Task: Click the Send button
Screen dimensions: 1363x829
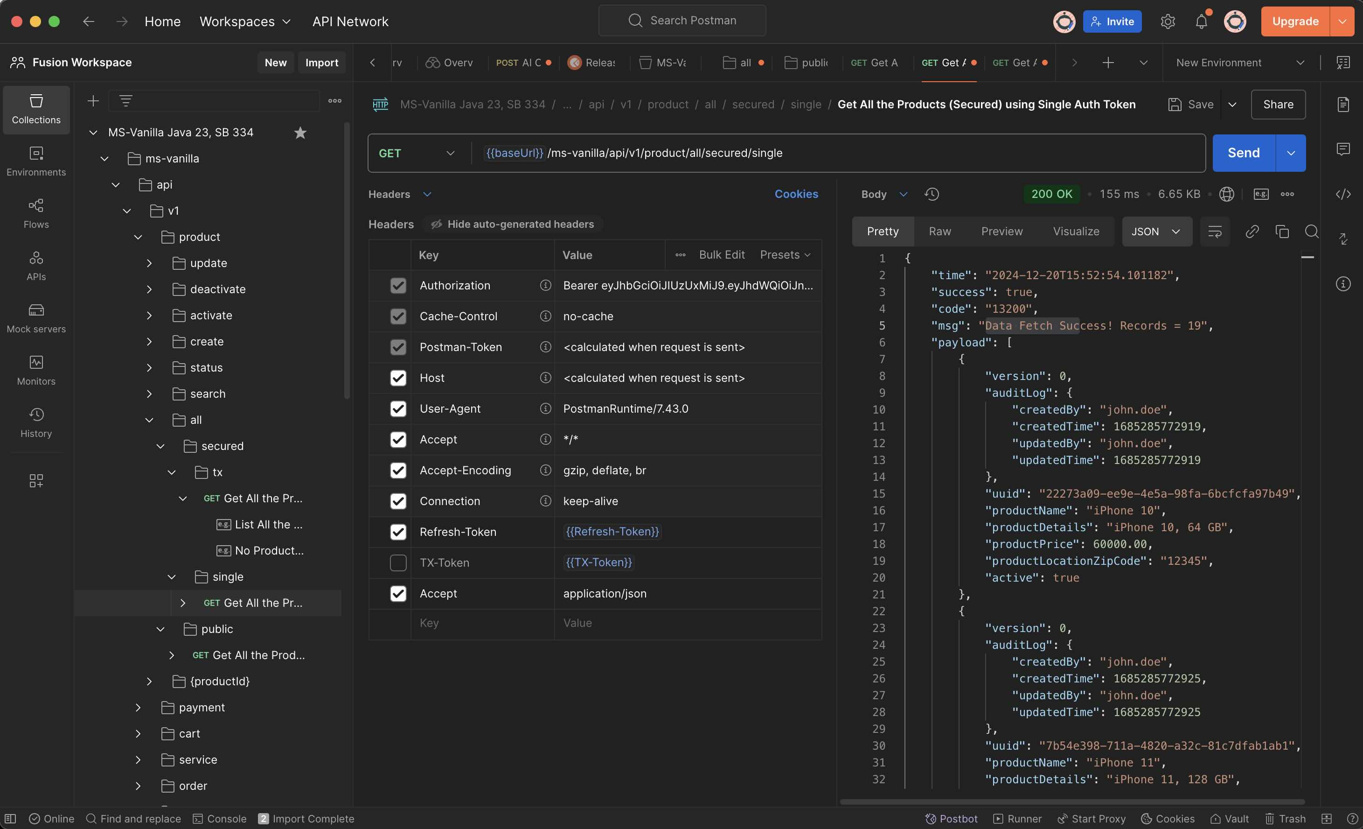Action: point(1243,153)
